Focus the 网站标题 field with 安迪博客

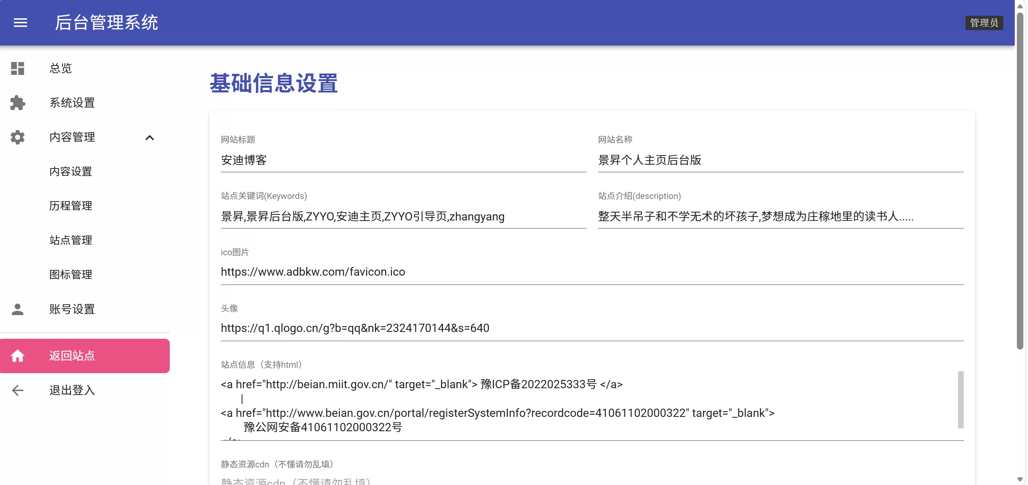(403, 160)
